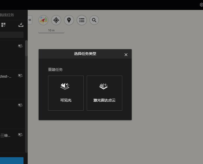Viewport: 203px width, 164px height.
Task: Click the 选择任务类型 dialog title
Action: pos(85,54)
